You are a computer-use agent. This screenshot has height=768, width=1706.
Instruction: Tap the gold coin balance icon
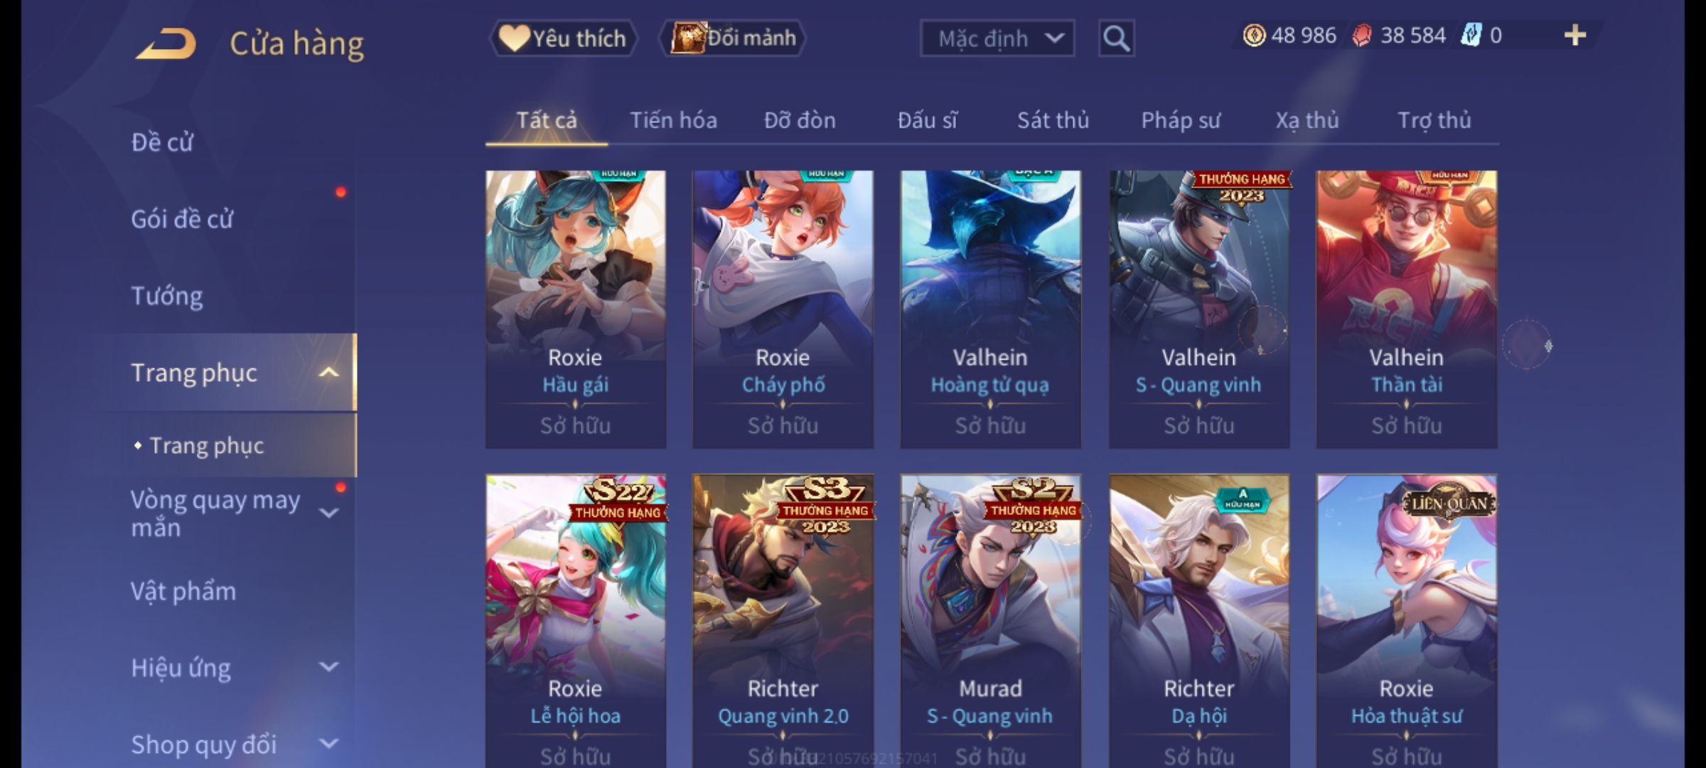pos(1254,35)
